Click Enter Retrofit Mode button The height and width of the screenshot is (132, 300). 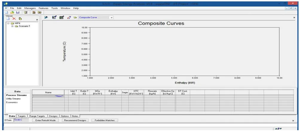coord(45,121)
